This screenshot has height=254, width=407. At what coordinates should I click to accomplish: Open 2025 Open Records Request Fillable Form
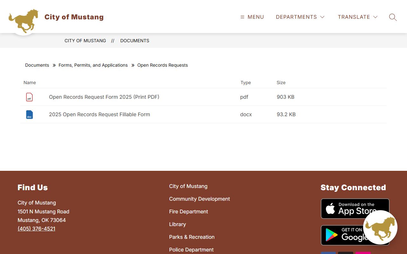100,114
